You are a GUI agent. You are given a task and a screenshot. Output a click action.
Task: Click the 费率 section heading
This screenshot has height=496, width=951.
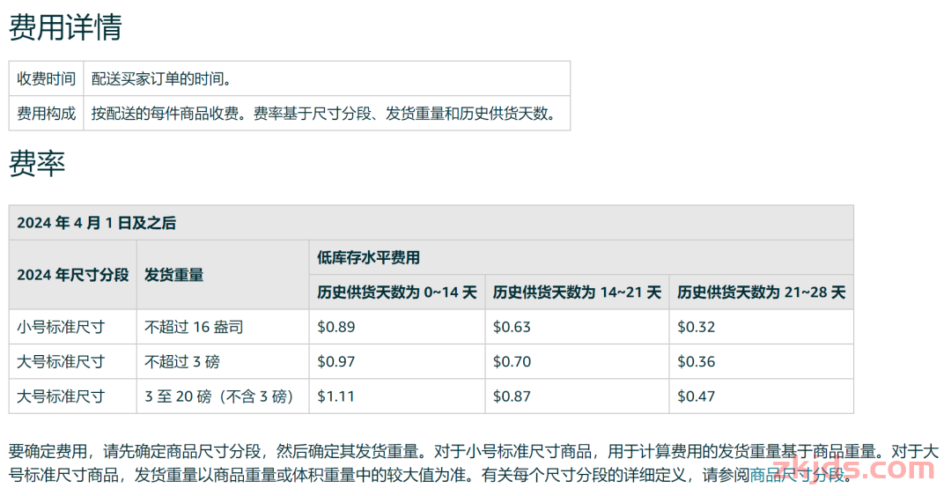point(37,163)
